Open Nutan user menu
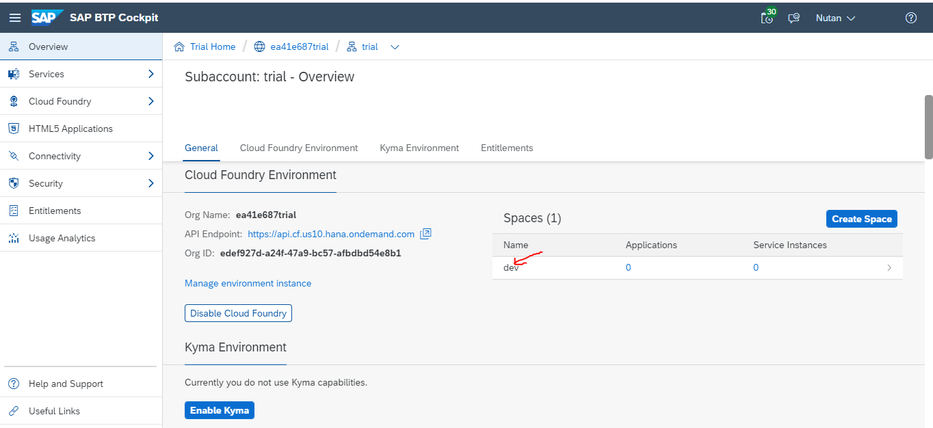 coord(835,18)
